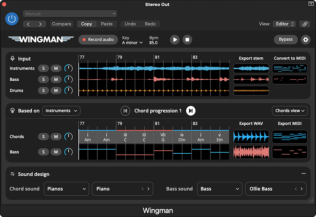The image size is (316, 217).
Task: Click the input Bass volume knob
Action: 68,79
